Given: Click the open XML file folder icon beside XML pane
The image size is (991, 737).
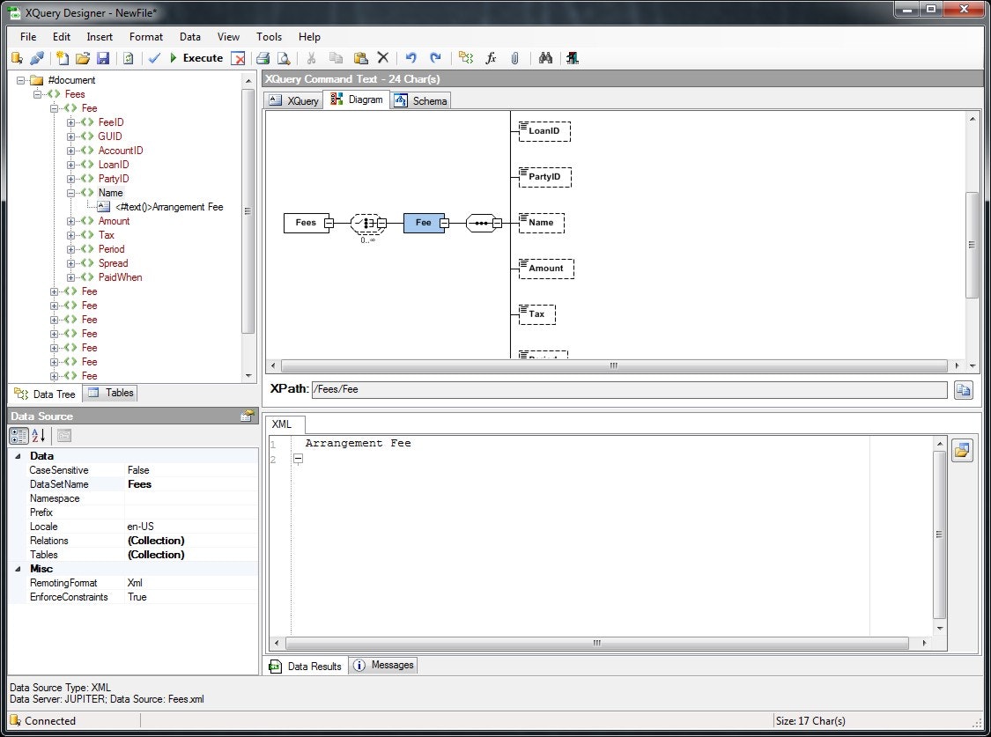Looking at the screenshot, I should click(962, 450).
